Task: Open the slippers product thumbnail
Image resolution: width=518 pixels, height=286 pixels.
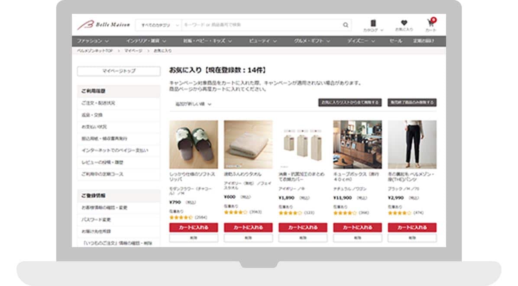Action: (194, 145)
